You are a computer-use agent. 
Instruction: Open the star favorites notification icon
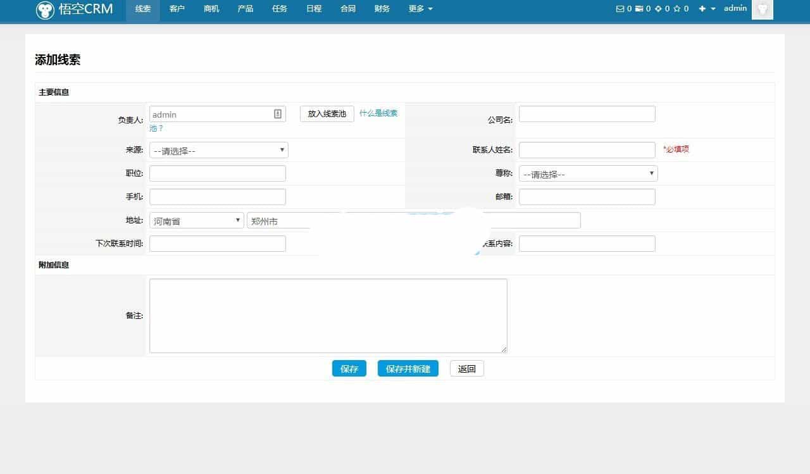point(677,9)
